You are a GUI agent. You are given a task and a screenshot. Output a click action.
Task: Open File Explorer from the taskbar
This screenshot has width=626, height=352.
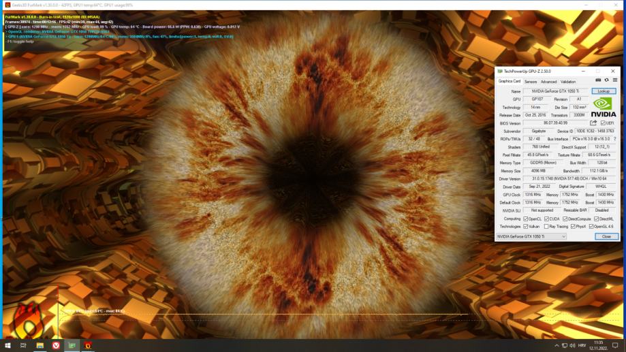pos(40,345)
